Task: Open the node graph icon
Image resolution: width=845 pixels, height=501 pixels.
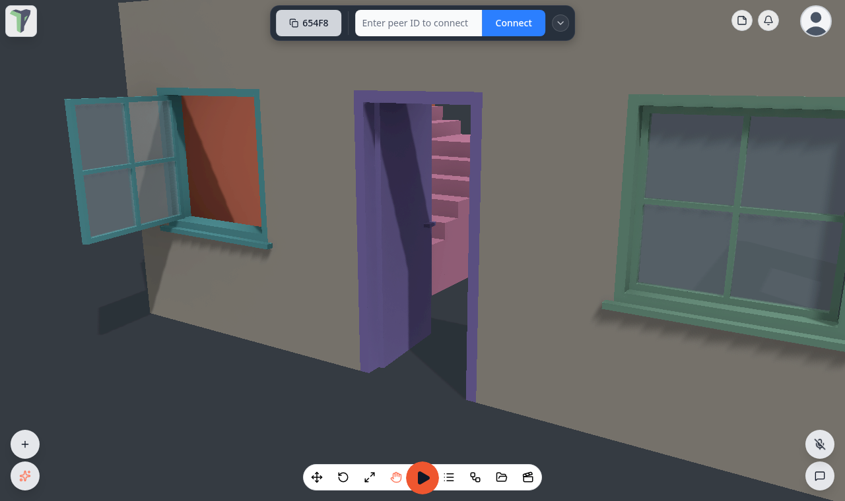Action: [x=475, y=477]
